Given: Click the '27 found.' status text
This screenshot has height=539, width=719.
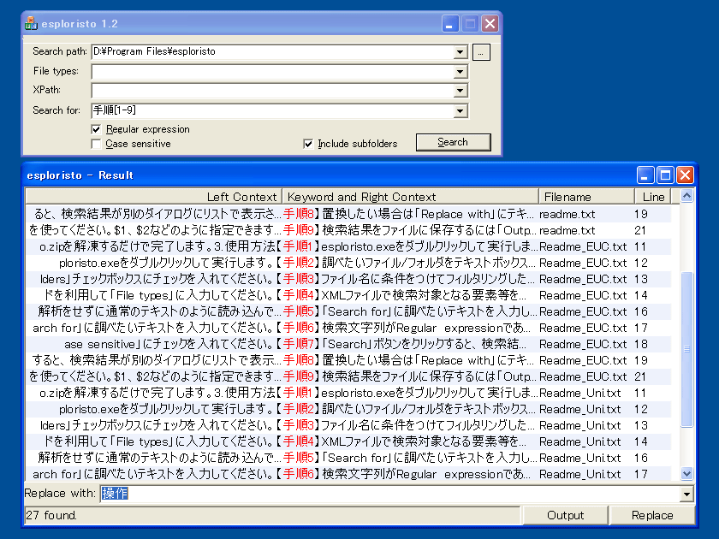Looking at the screenshot, I should pos(51,515).
